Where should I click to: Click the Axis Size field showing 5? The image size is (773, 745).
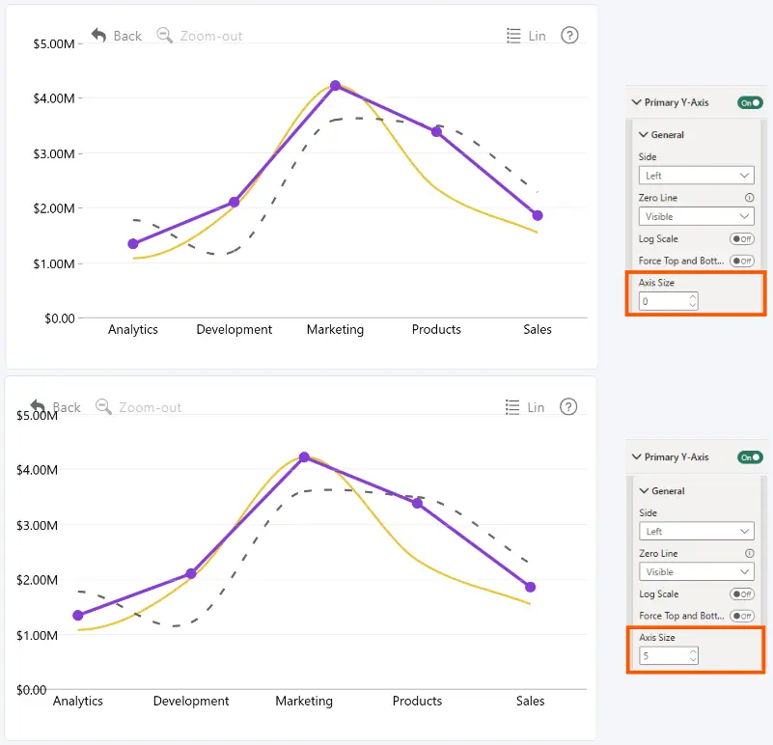(x=668, y=656)
